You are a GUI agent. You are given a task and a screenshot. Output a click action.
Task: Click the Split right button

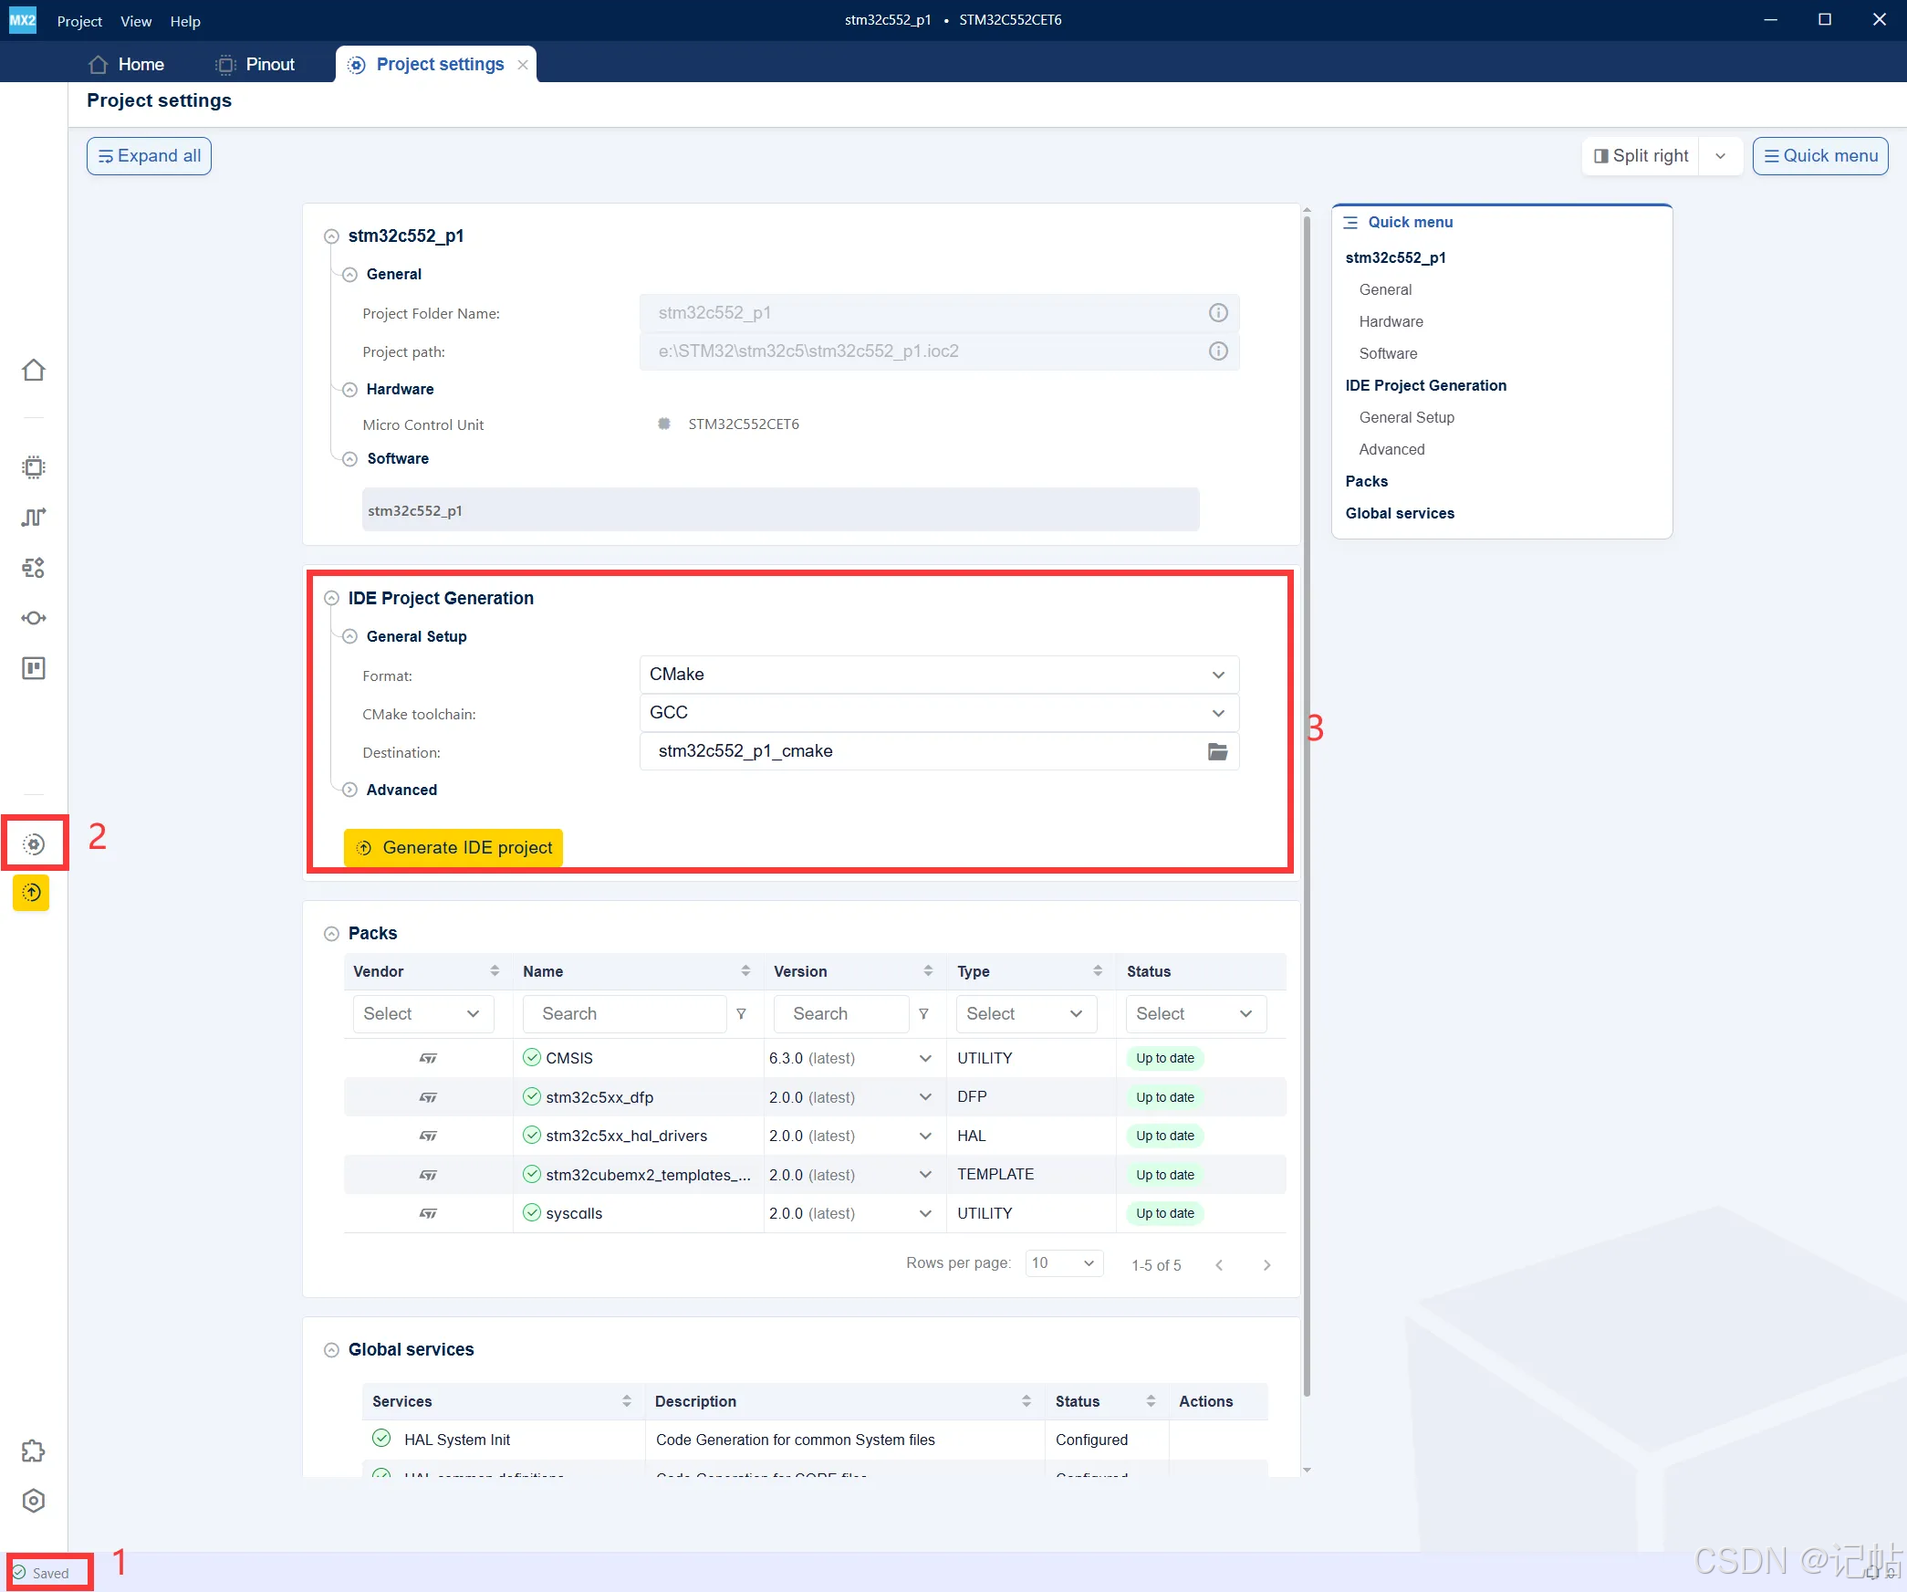[x=1641, y=156]
